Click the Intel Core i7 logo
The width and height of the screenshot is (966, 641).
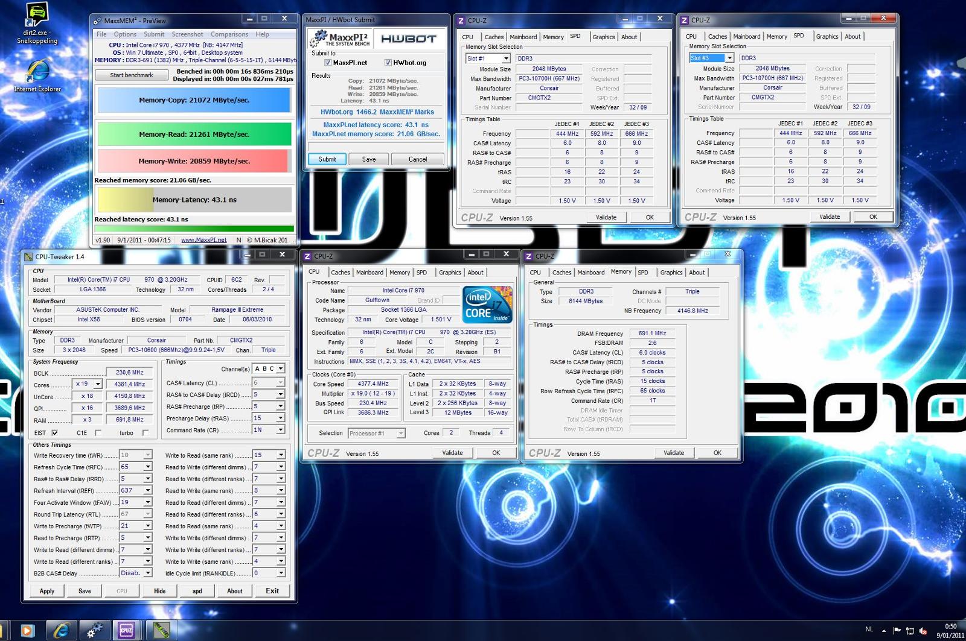(487, 305)
